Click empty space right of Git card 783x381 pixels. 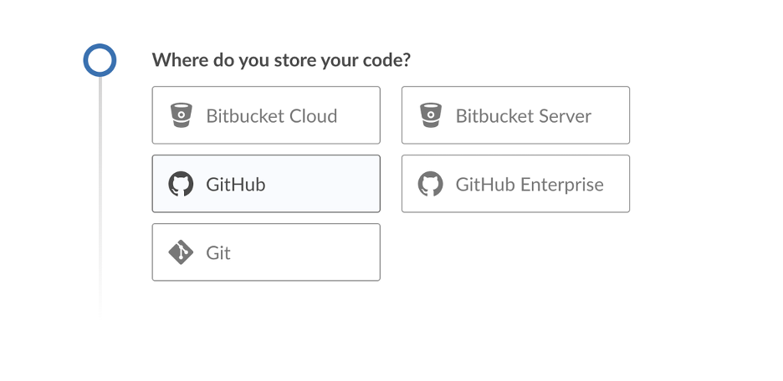(x=515, y=252)
